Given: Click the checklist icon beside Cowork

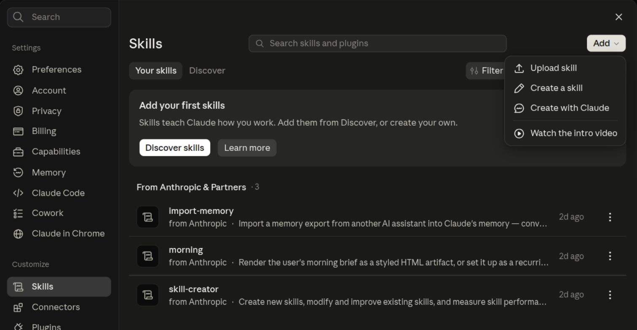Looking at the screenshot, I should tap(18, 213).
